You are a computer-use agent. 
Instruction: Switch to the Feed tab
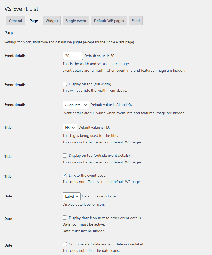pyautogui.click(x=135, y=20)
